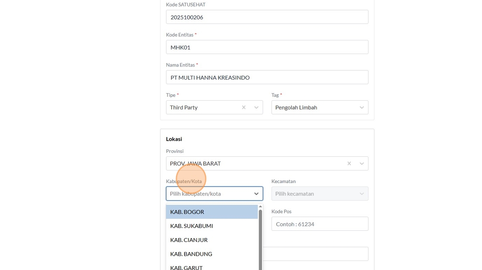Click the Kode SATUSEHAT input field
Screen dimensions: 482x270
[x=267, y=17]
